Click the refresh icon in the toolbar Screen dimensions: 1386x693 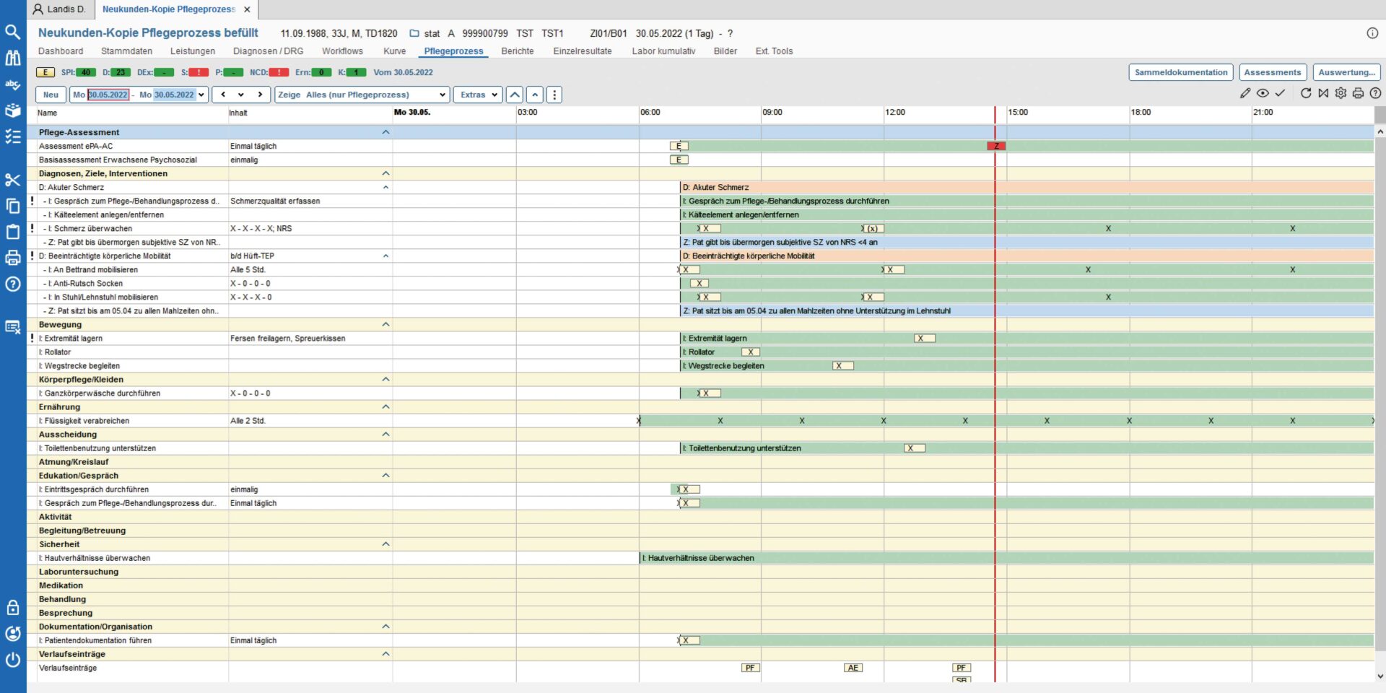point(1306,93)
